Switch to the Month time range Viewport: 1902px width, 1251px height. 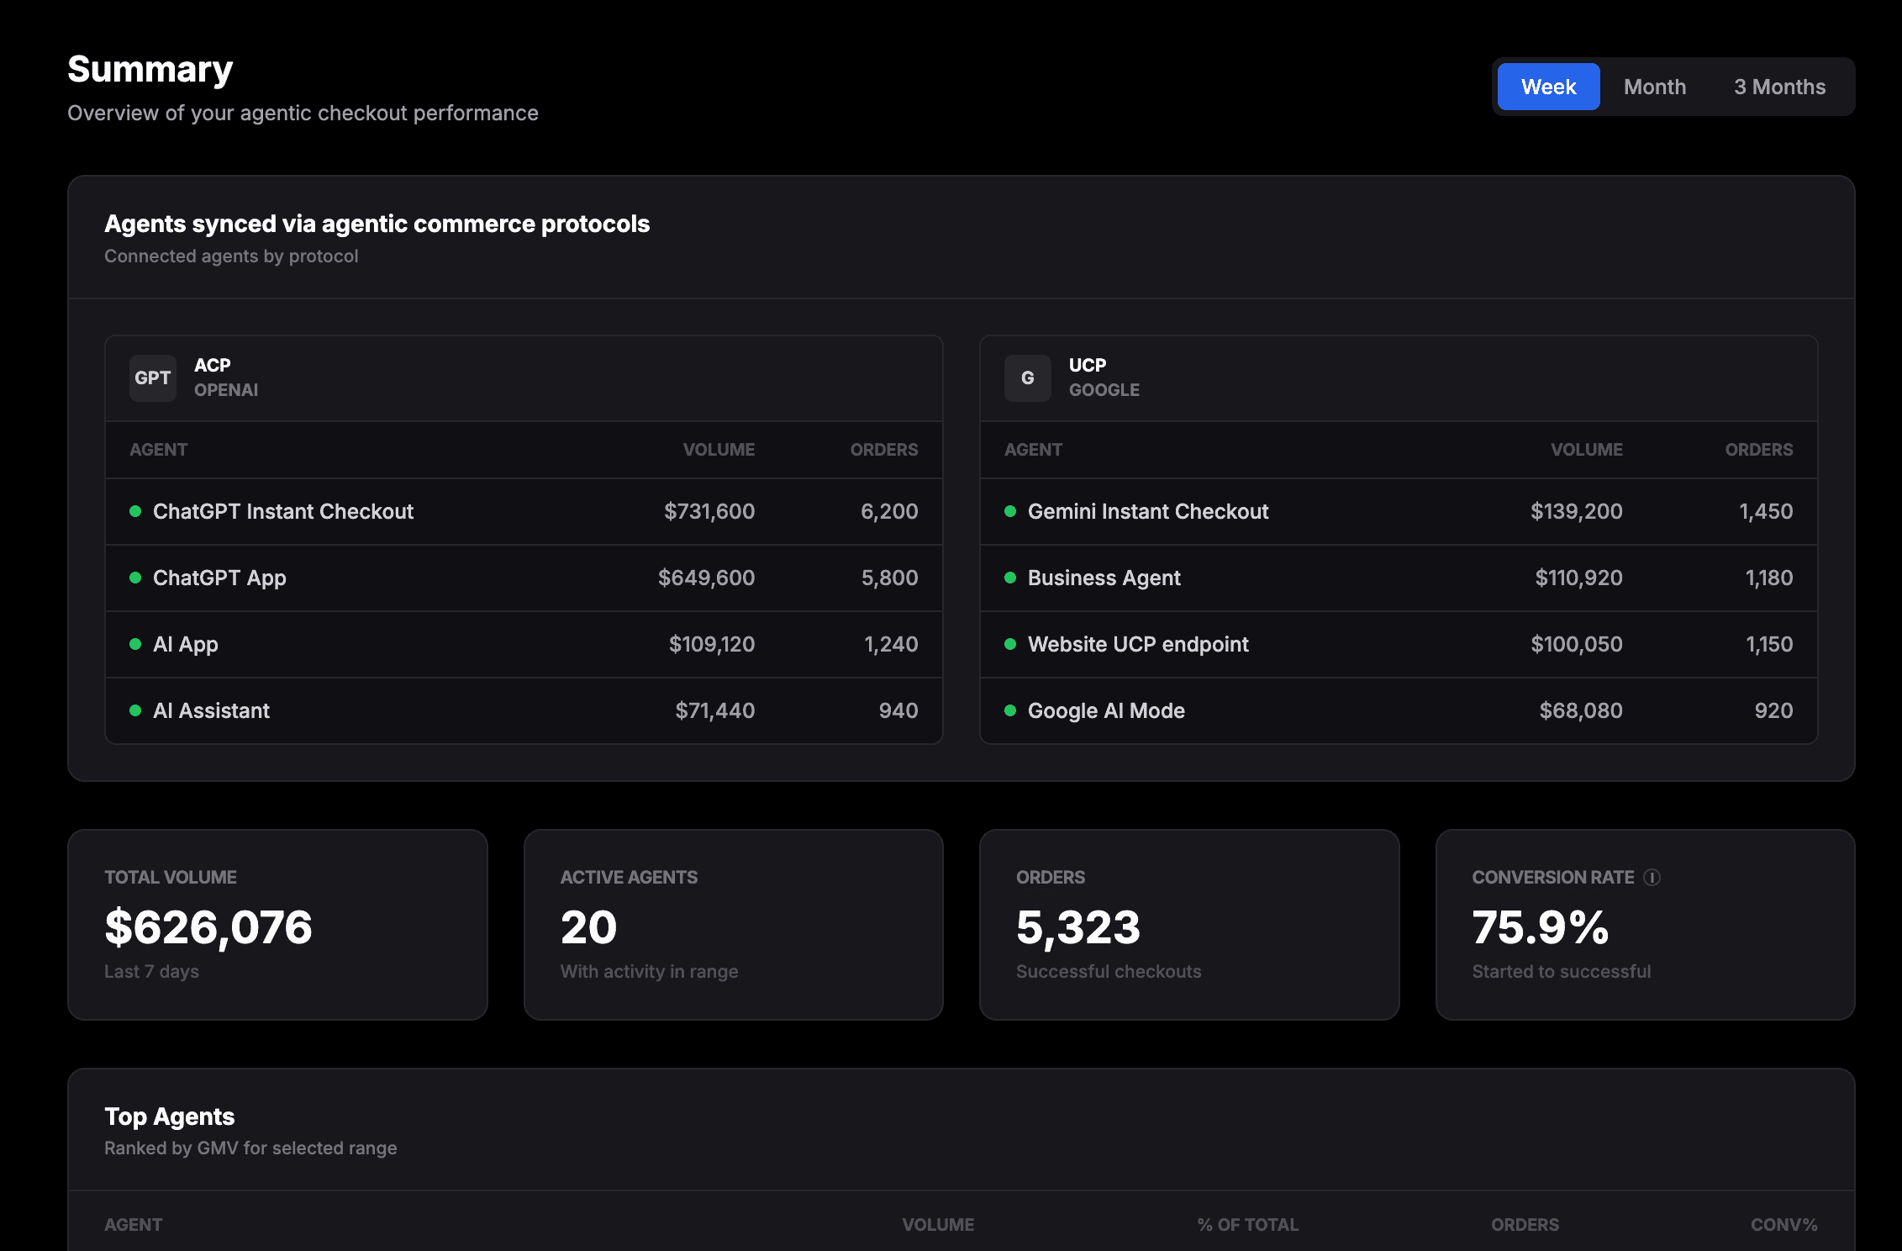click(x=1654, y=87)
